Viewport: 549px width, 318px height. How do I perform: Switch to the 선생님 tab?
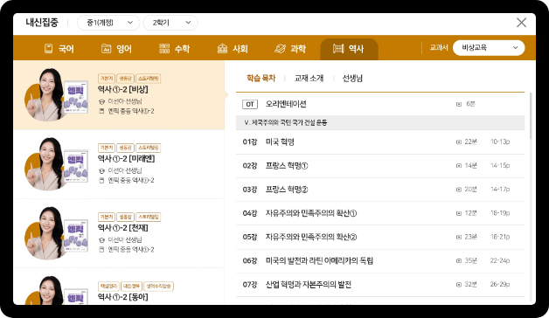click(352, 78)
